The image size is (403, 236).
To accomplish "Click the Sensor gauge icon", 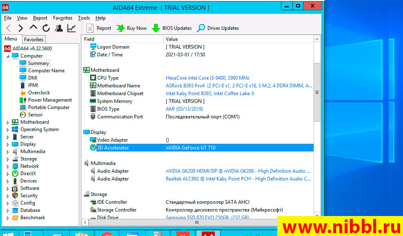I will point(23,115).
